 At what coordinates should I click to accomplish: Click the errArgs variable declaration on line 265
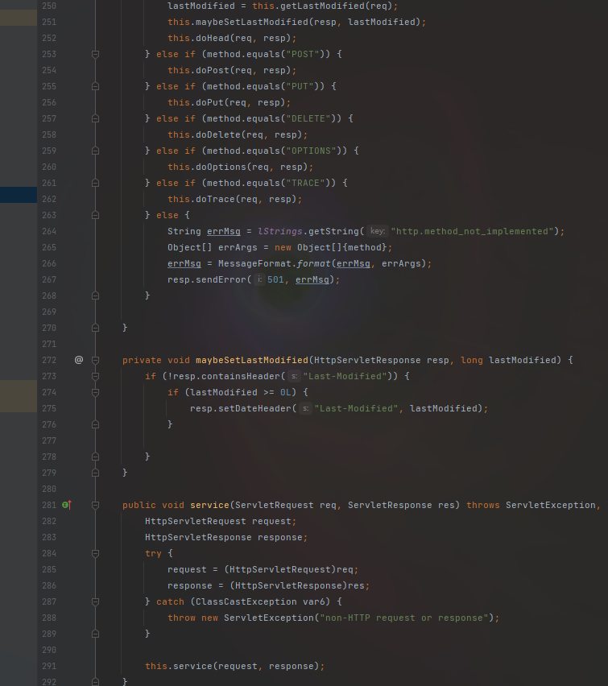click(x=238, y=247)
